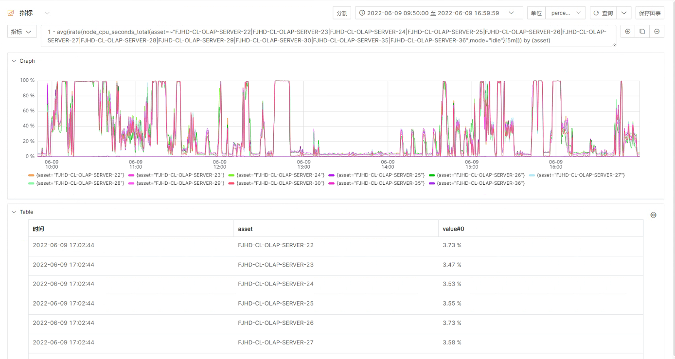Click the add query plus icon
Viewport: 675px width, 359px height.
(x=628, y=32)
